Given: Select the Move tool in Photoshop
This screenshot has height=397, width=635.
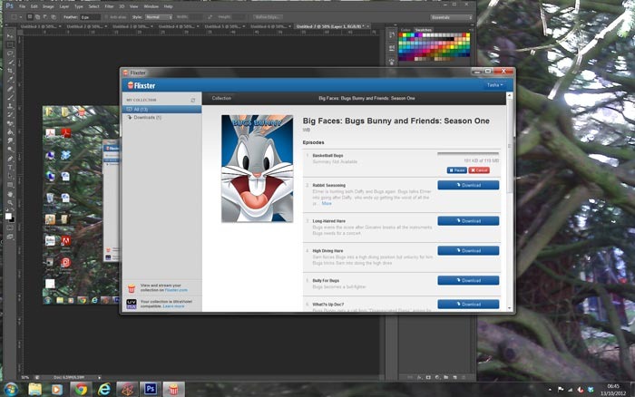Looking at the screenshot, I should coord(10,36).
